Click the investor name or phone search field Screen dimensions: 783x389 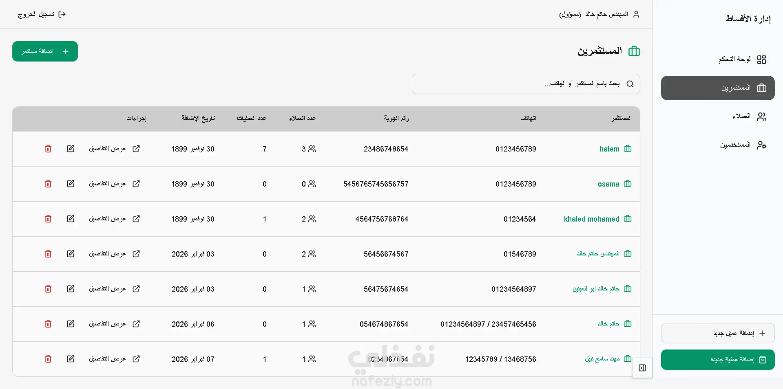pyautogui.click(x=526, y=84)
